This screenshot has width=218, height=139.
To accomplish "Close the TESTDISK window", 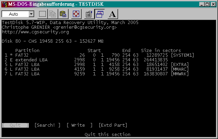I will point(213,4).
